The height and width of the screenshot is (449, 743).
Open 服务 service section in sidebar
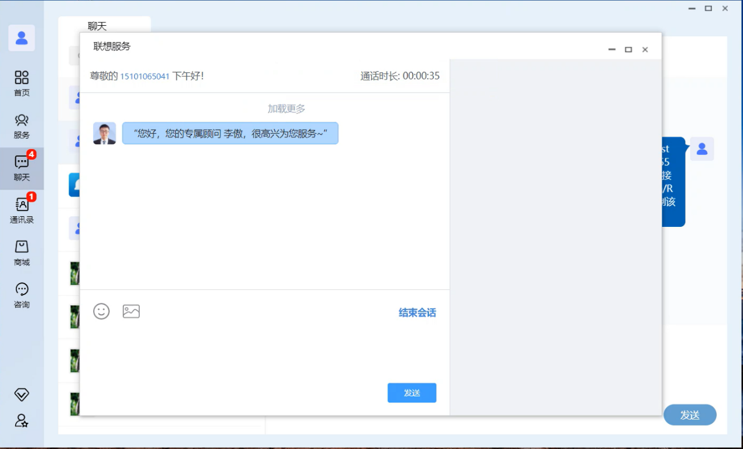coord(22,126)
